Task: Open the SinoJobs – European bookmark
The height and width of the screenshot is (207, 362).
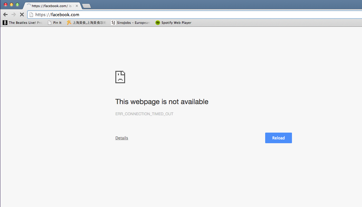Action: click(130, 23)
